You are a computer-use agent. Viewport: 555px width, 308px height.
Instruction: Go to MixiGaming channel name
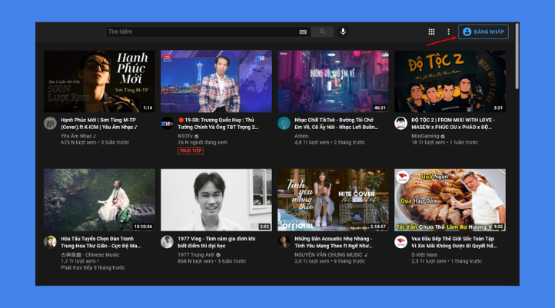[x=425, y=136]
